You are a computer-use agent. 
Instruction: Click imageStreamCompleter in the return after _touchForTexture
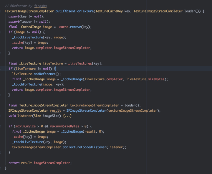point(72,90)
